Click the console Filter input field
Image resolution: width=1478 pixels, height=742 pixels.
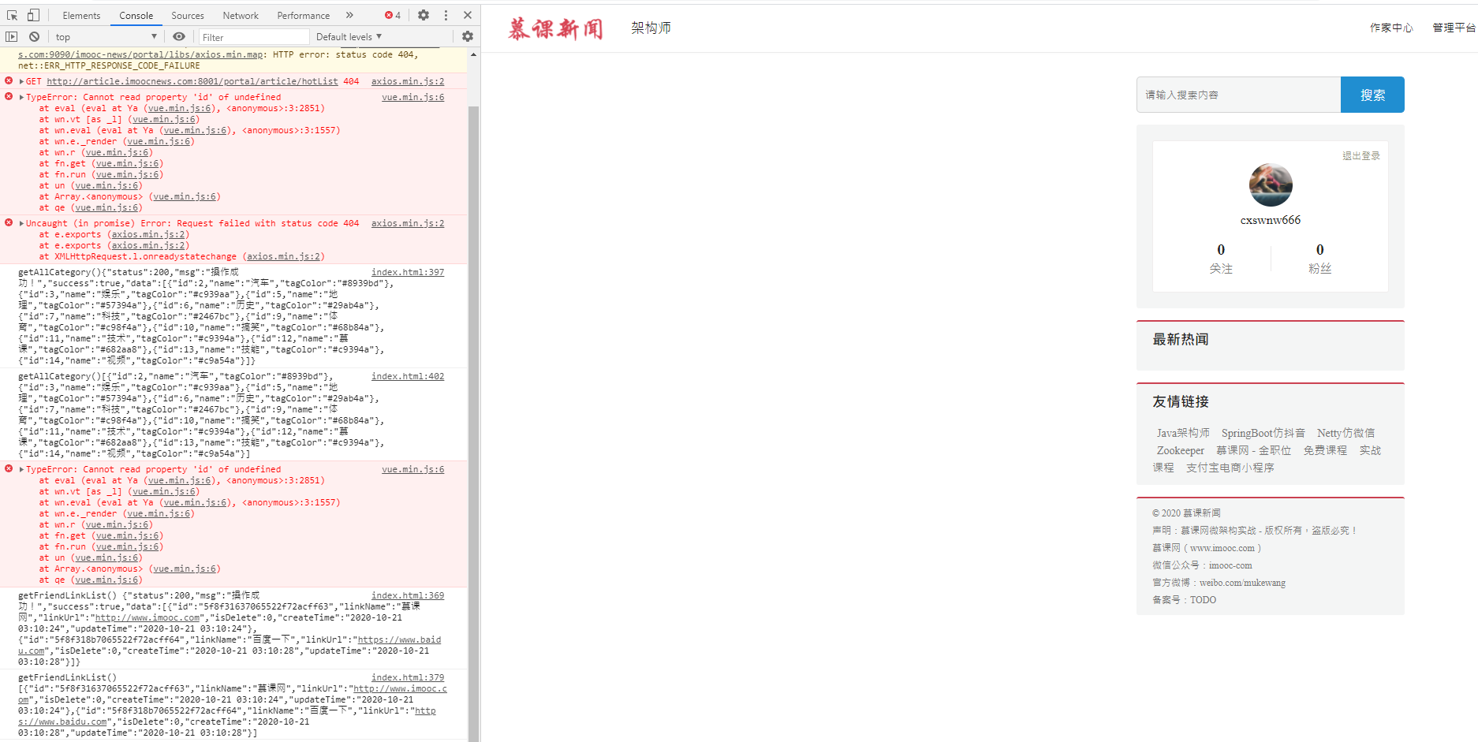tap(254, 37)
